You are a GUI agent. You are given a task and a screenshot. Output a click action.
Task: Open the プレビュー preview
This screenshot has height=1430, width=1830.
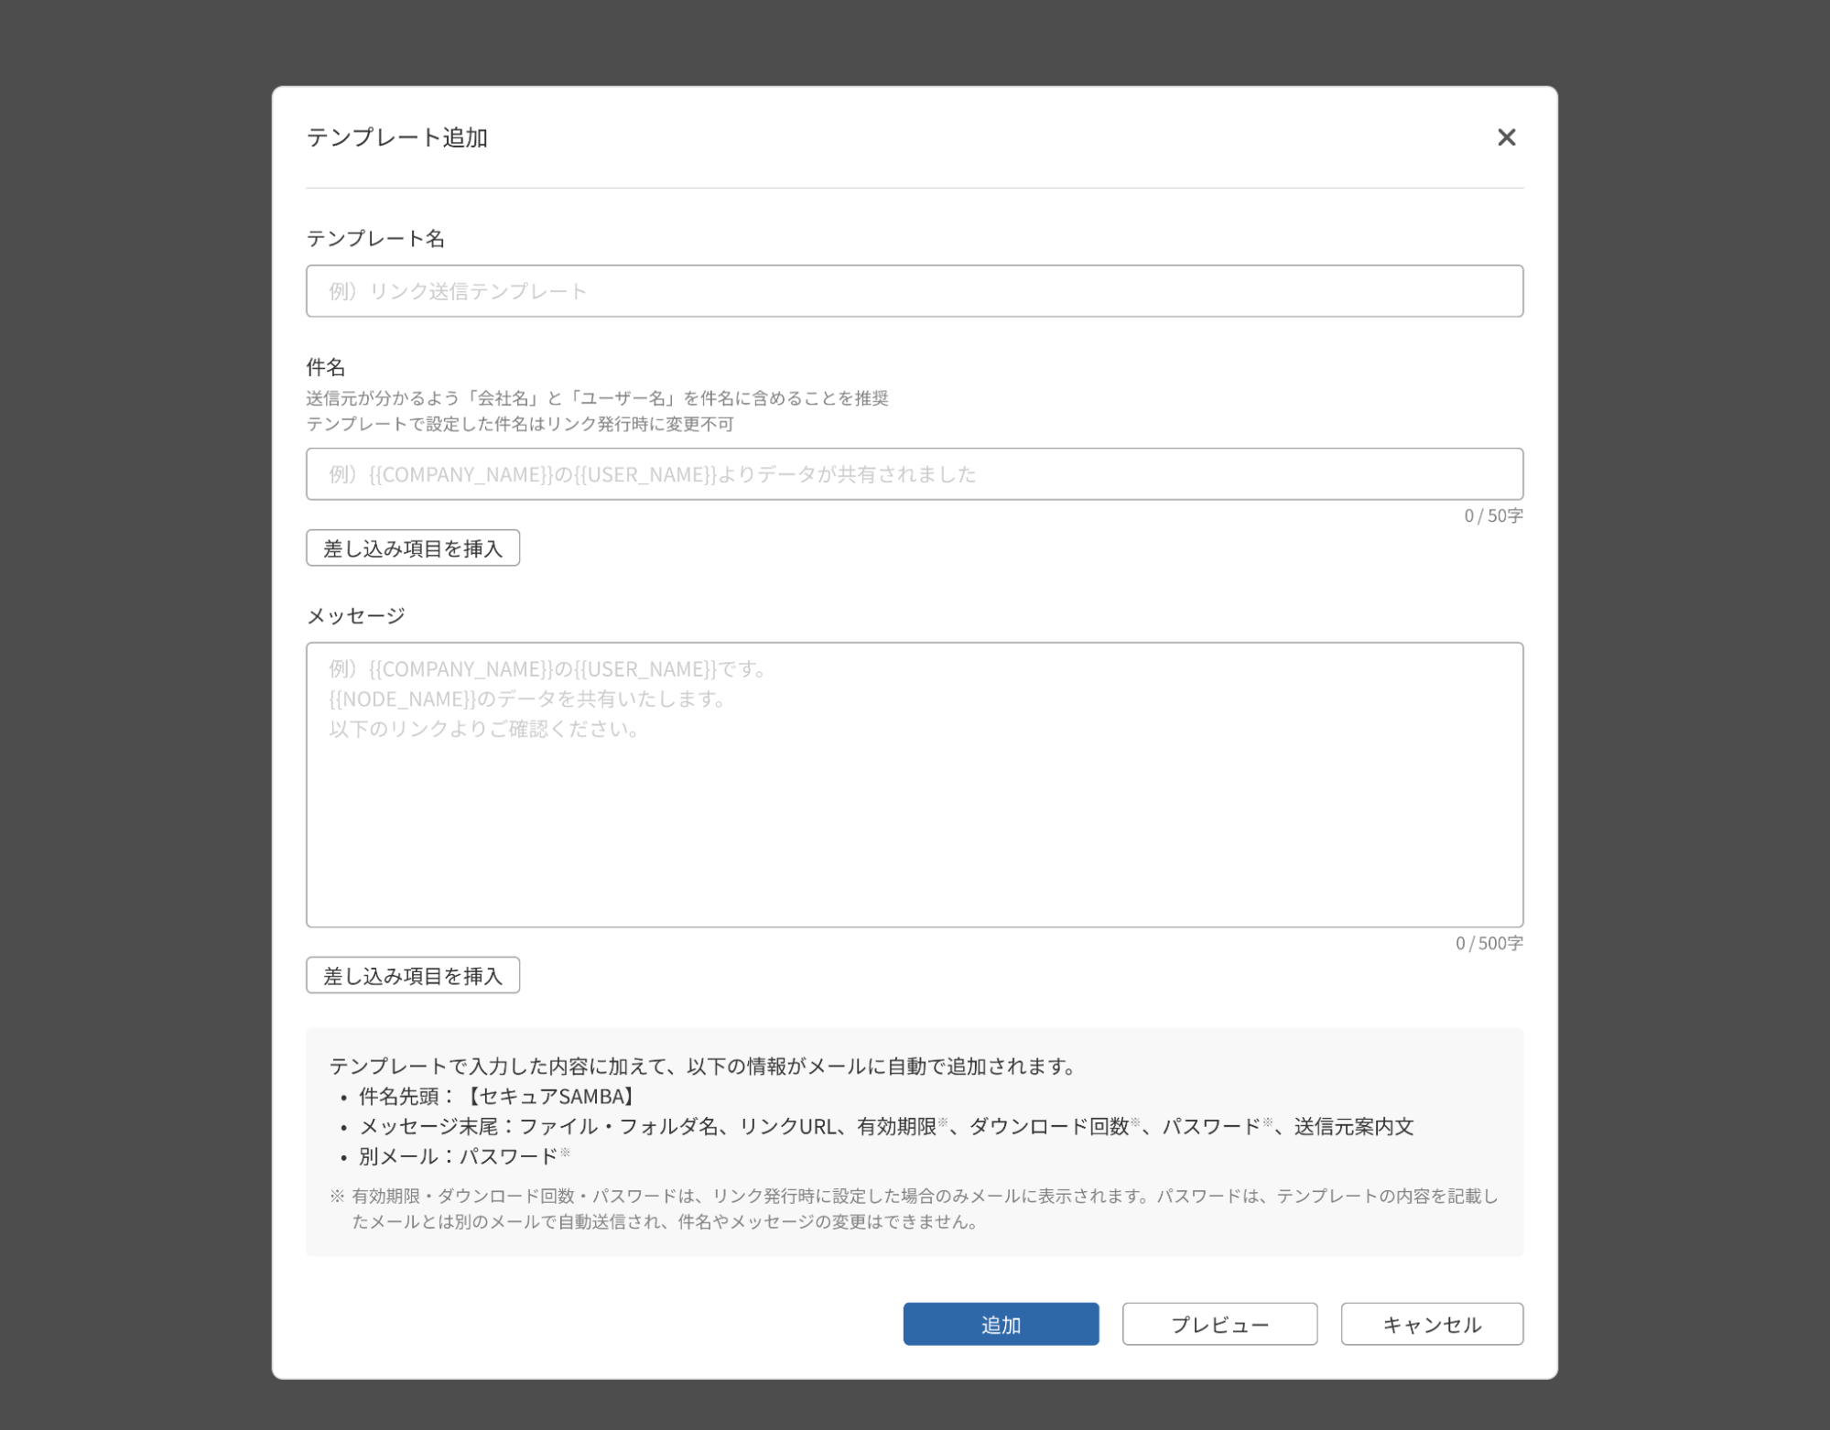coord(1219,1324)
